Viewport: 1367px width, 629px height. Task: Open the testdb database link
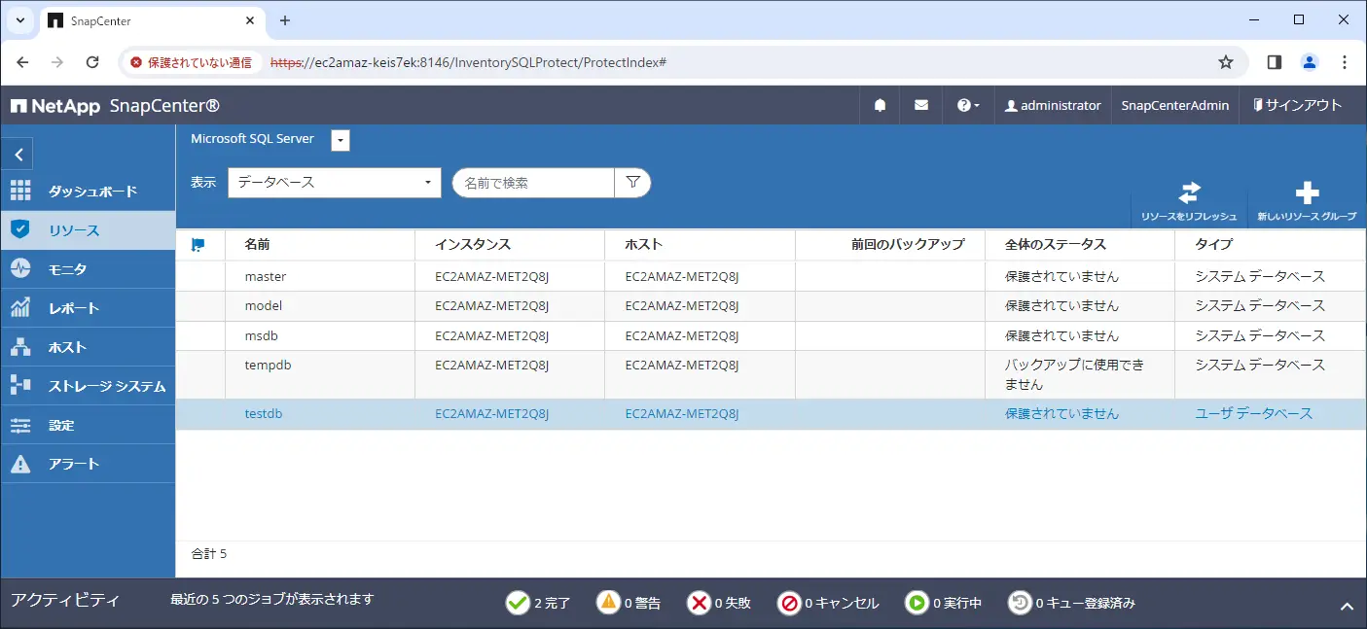(264, 413)
